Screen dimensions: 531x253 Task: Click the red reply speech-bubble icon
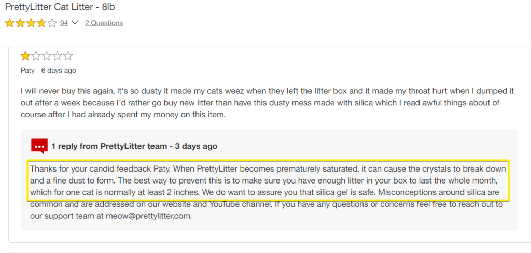click(39, 146)
